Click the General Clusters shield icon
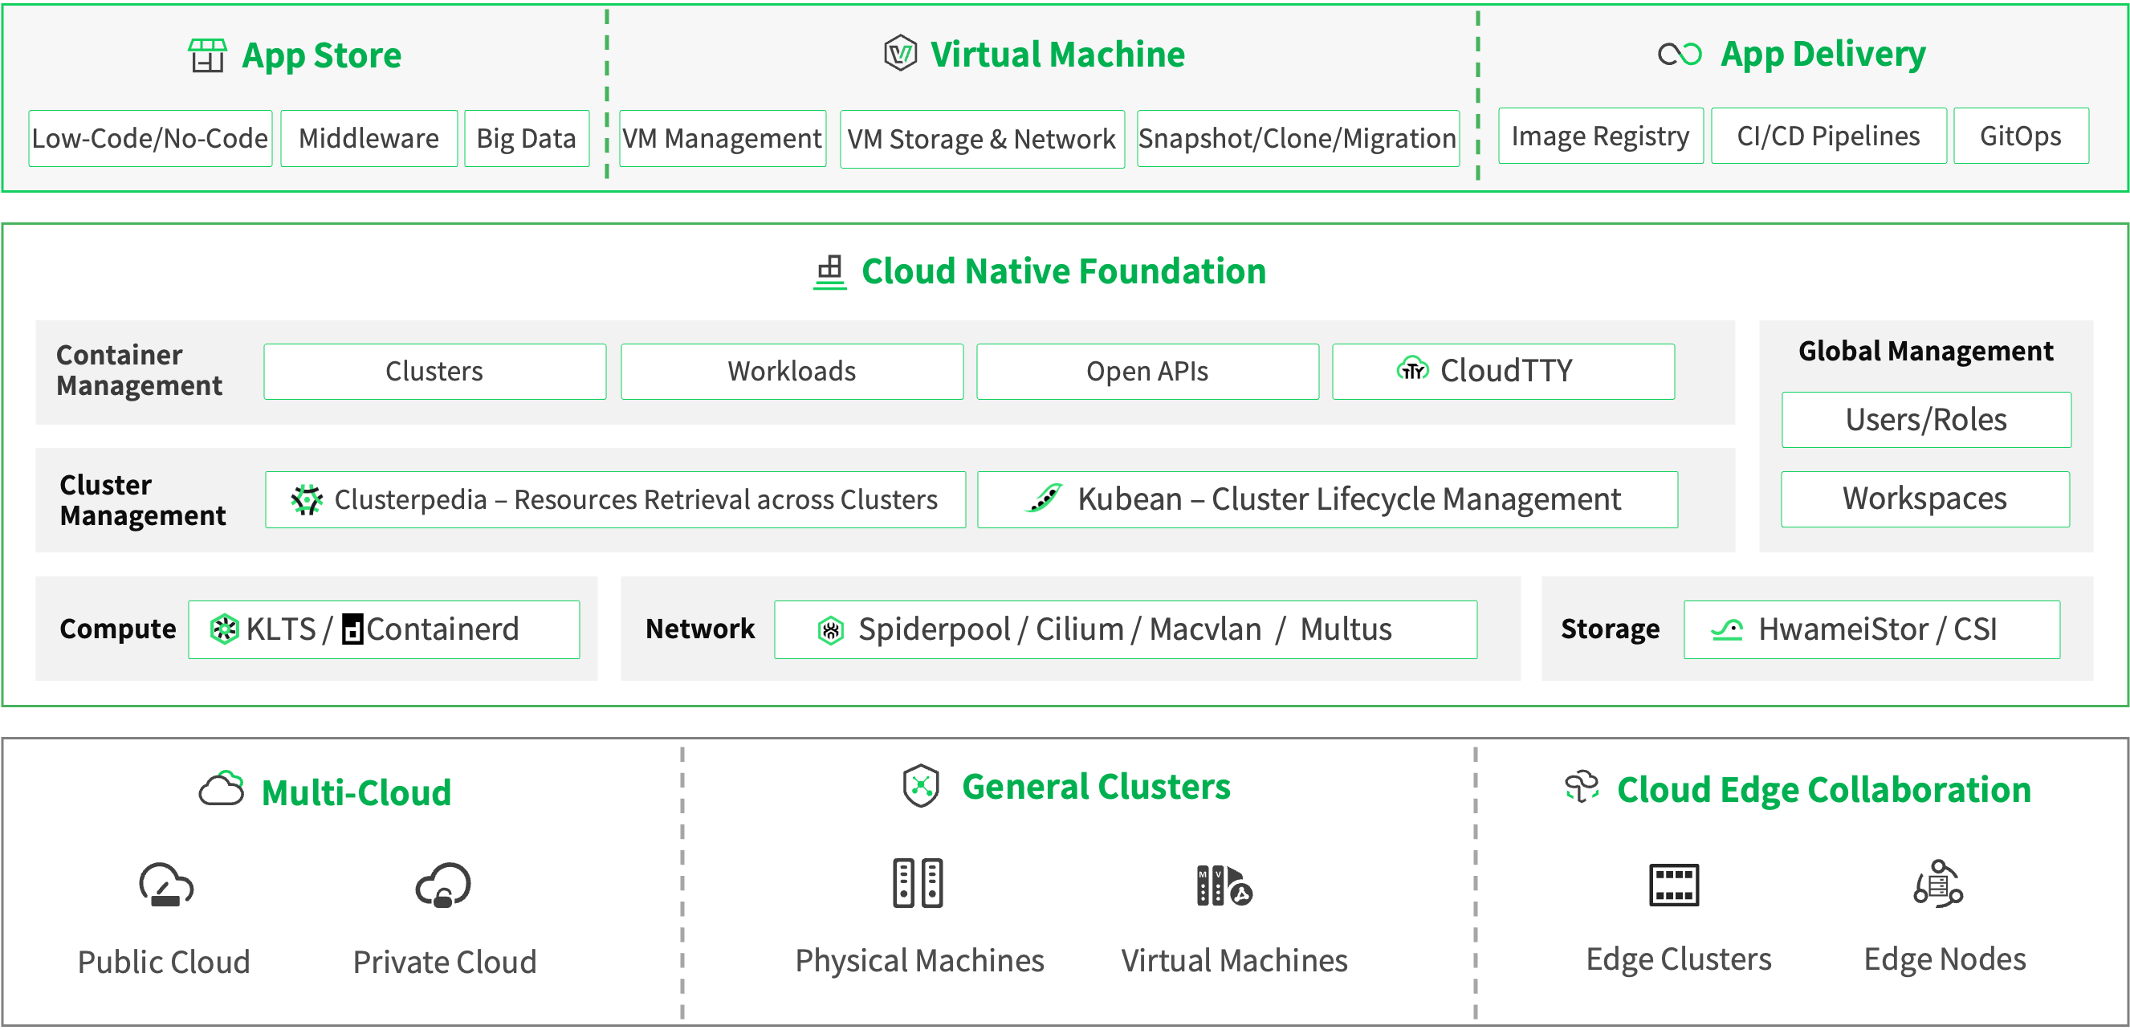This screenshot has height=1030, width=2130. pos(920,785)
